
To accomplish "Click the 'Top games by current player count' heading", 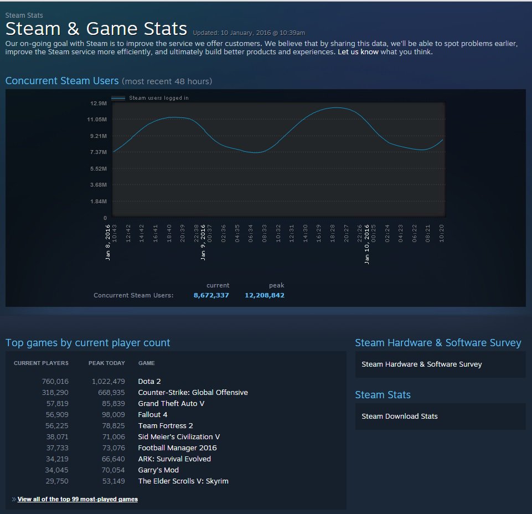I will [87, 343].
